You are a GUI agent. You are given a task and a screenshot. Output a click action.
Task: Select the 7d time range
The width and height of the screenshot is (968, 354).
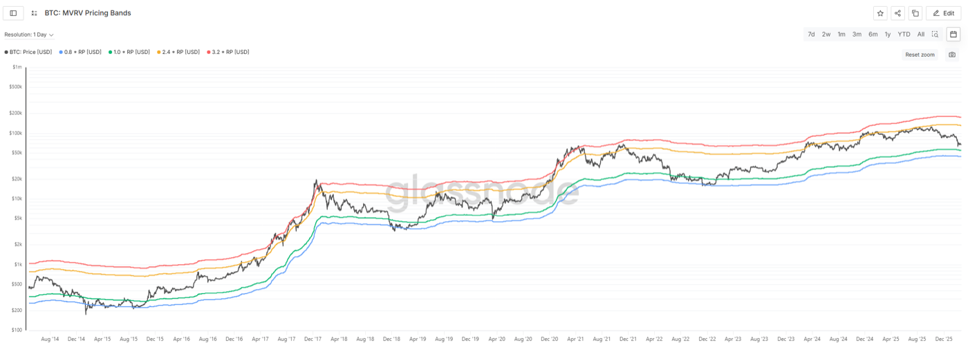(811, 34)
